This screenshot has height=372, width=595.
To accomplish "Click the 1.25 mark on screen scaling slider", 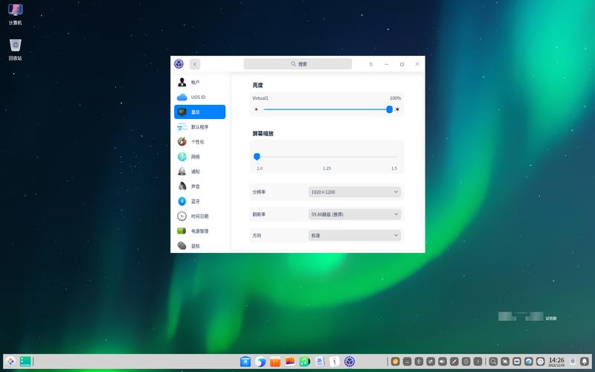I will point(327,157).
